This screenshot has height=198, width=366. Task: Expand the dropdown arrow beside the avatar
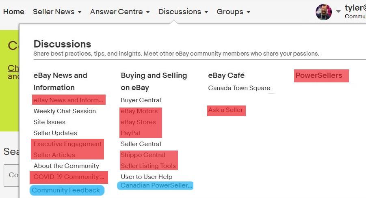[x=338, y=12]
